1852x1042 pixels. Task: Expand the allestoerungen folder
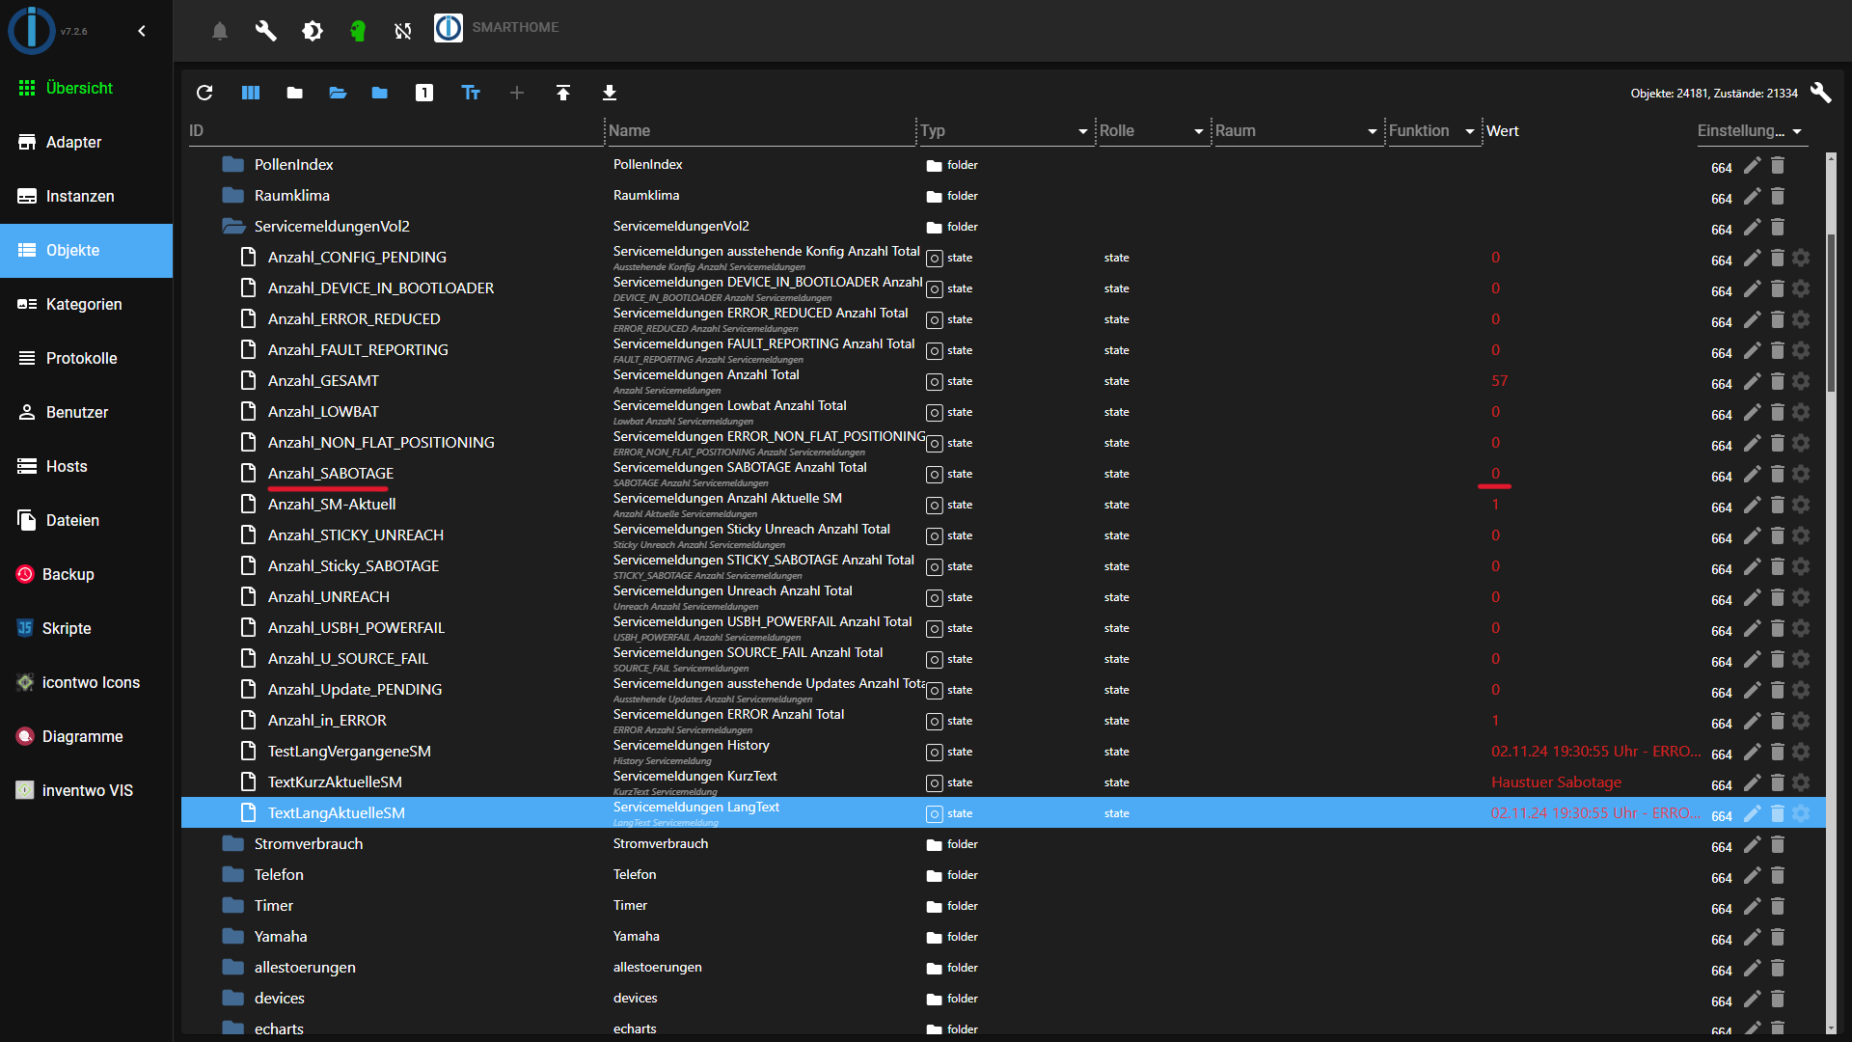(232, 968)
